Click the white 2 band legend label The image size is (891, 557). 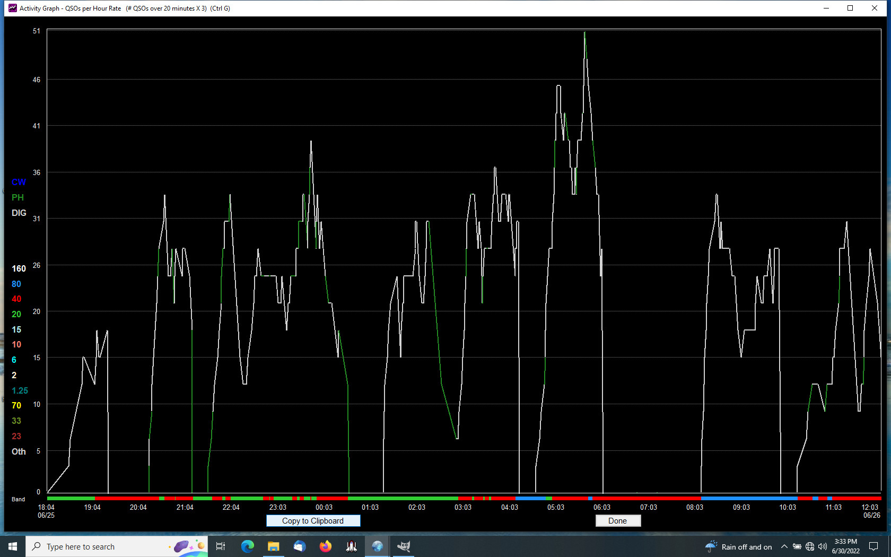tap(14, 376)
